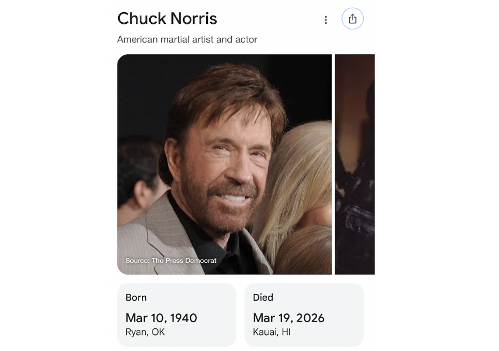This screenshot has width=499, height=351.
Task: Open the three-dot more options menu
Action: tap(325, 20)
